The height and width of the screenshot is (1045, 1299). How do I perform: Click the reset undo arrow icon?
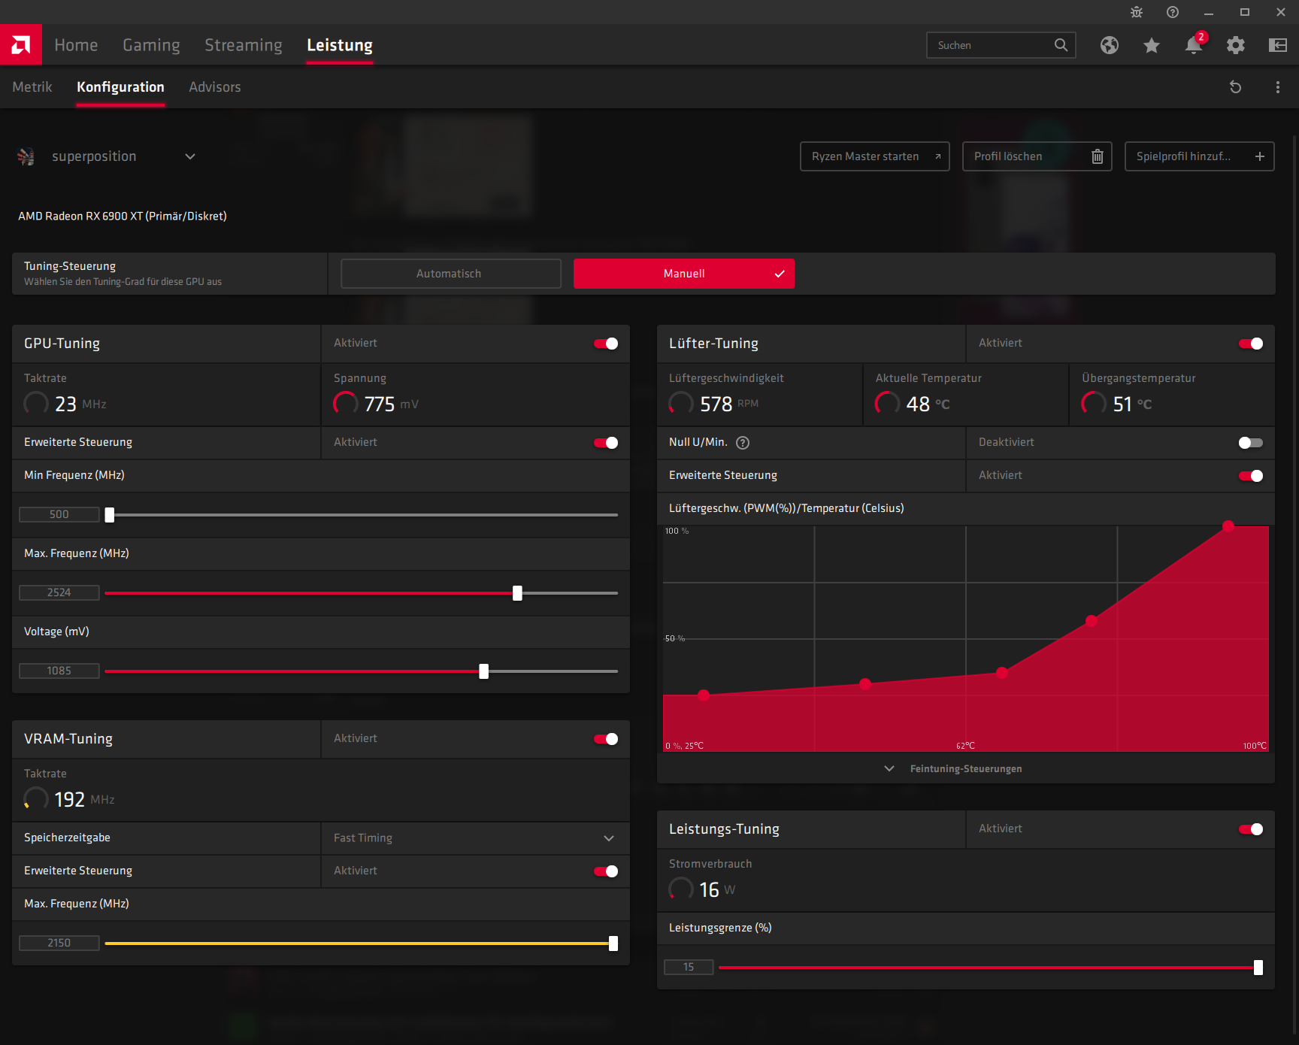(x=1235, y=87)
